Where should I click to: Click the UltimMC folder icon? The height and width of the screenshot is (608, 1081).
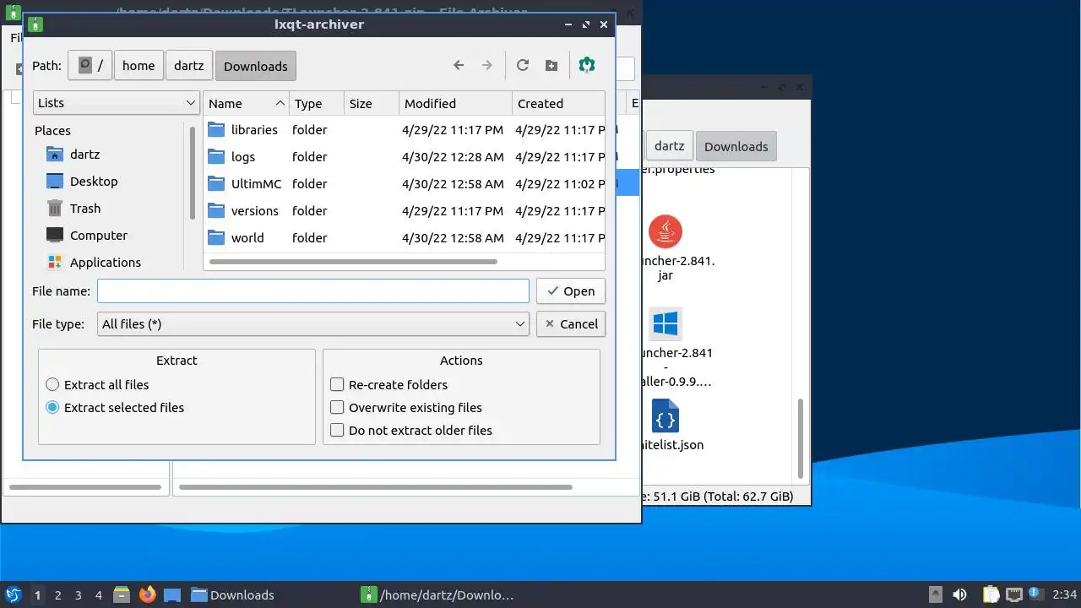click(x=216, y=184)
